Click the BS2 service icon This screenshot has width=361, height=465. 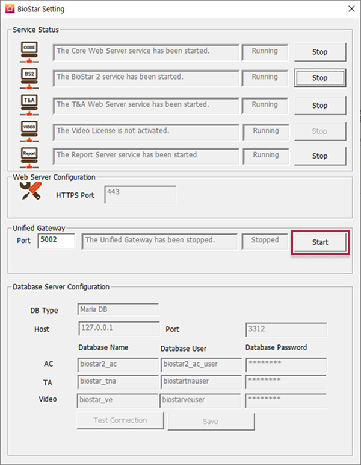[29, 78]
